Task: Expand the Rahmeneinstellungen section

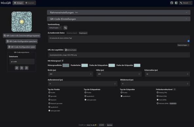Action: coord(119,12)
